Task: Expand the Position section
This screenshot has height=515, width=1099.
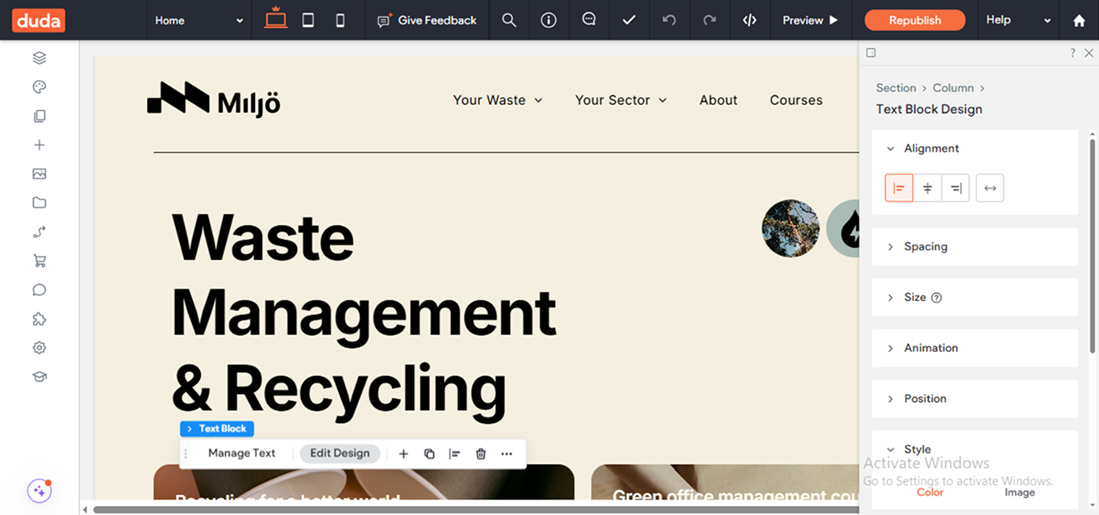Action: pos(975,399)
